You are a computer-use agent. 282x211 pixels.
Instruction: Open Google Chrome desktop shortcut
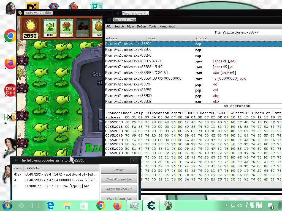tap(10, 36)
